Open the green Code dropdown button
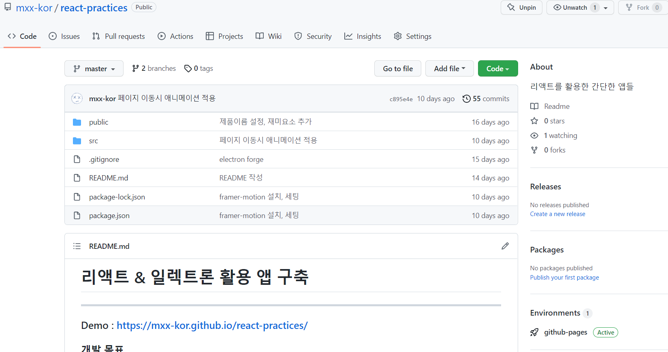This screenshot has width=668, height=352. (x=498, y=69)
